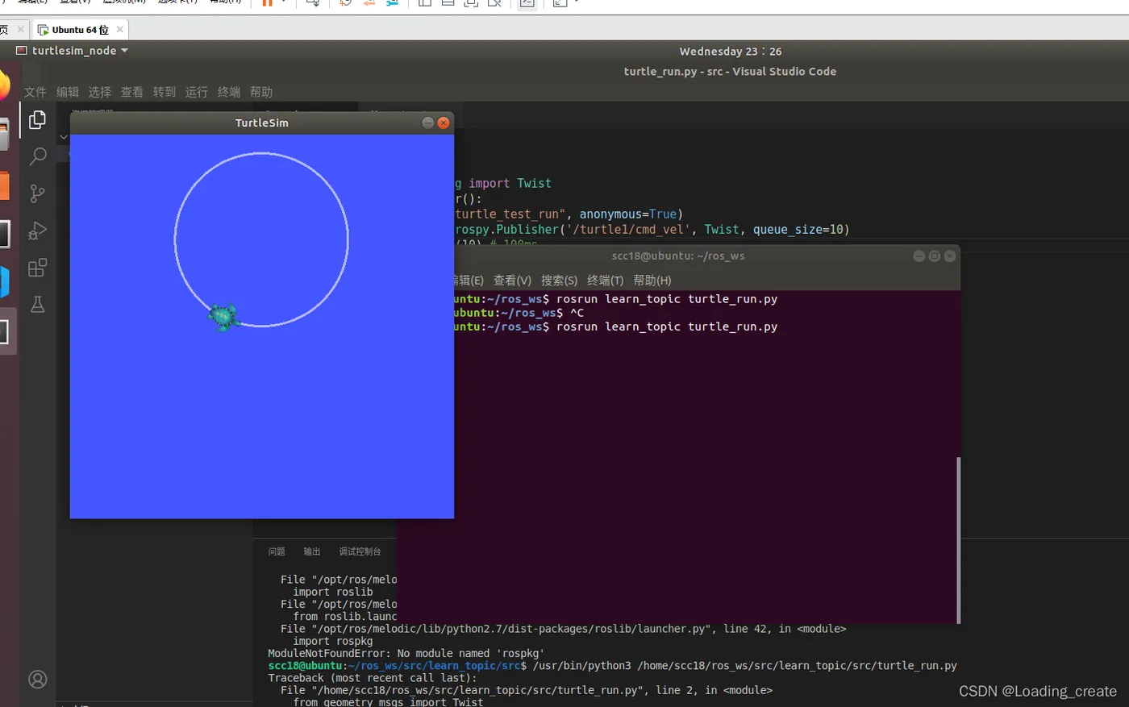Switch to the 调试控制台 panel tab
This screenshot has width=1129, height=707.
point(360,551)
